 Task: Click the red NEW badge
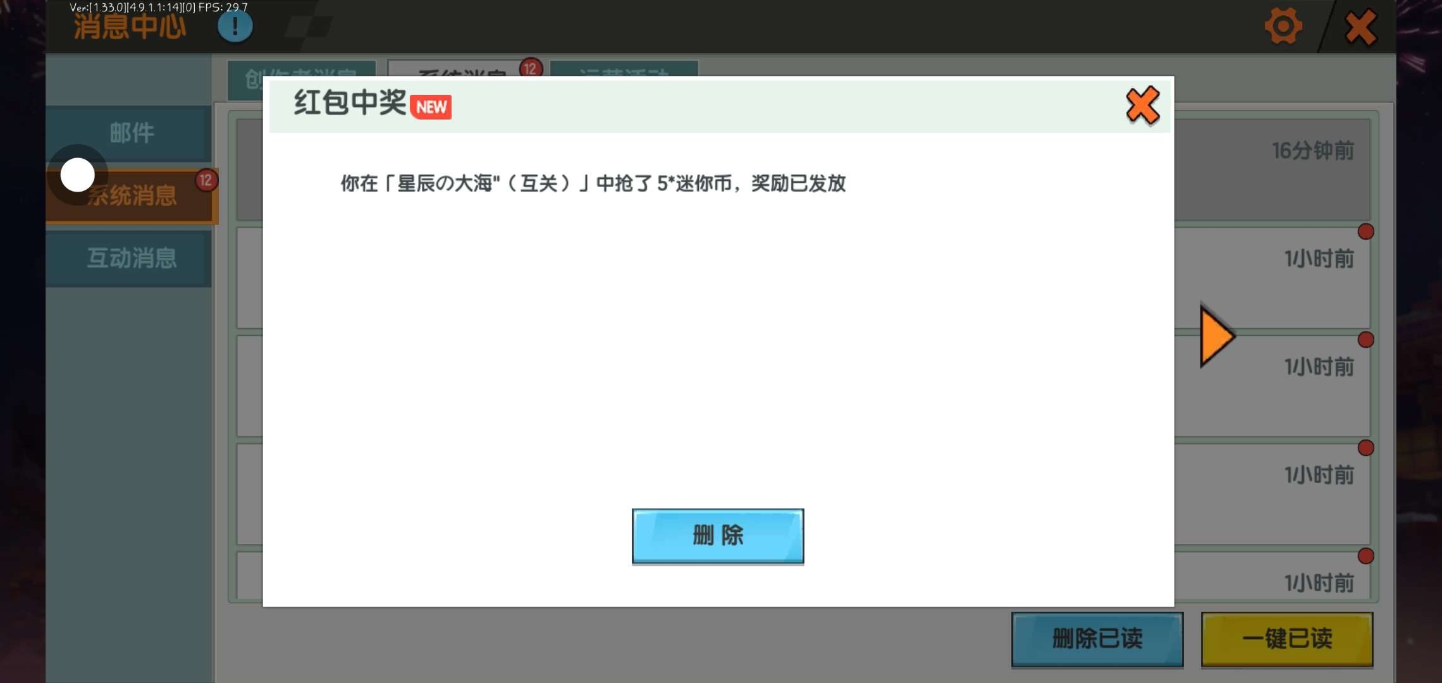coord(431,107)
